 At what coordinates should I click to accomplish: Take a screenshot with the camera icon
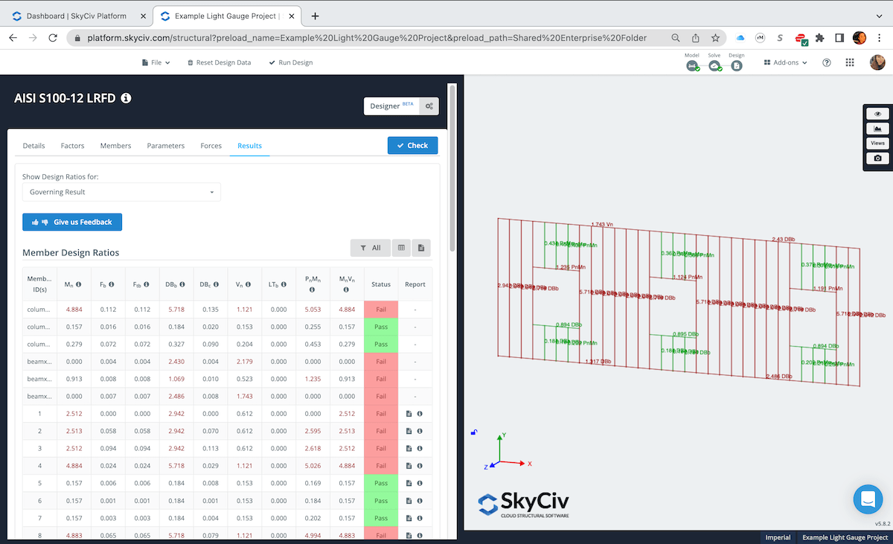coord(877,158)
